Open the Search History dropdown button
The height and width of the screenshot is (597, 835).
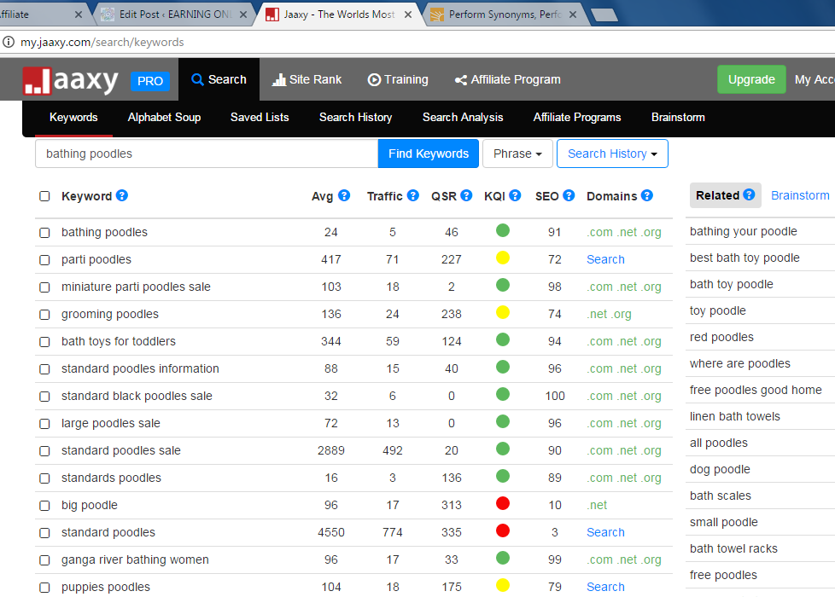coord(612,154)
